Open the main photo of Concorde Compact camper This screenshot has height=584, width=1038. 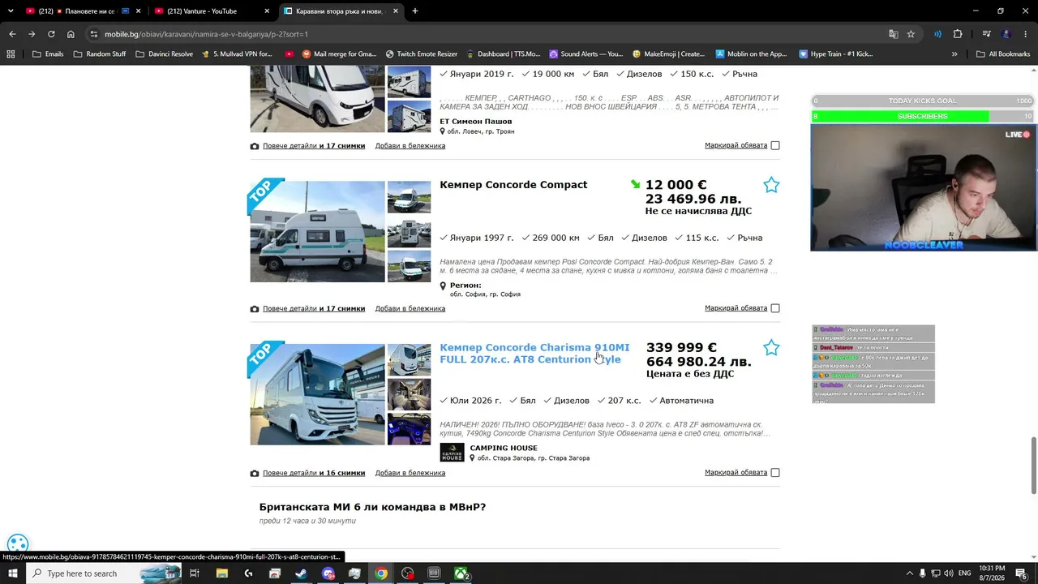[317, 232]
